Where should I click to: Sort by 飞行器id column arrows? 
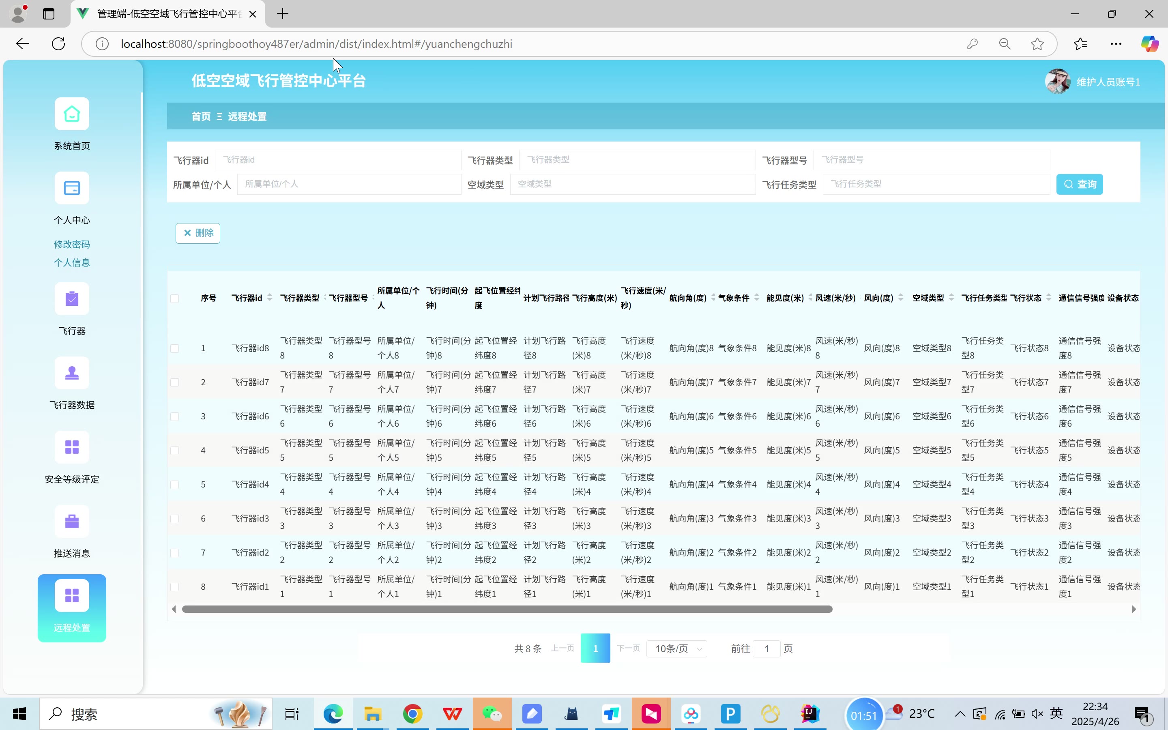point(270,298)
